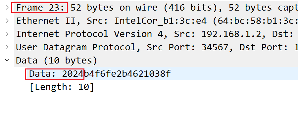Screen dimensions: 298x129
Task: Select the Data hex value field row
Action: tap(163, 73)
